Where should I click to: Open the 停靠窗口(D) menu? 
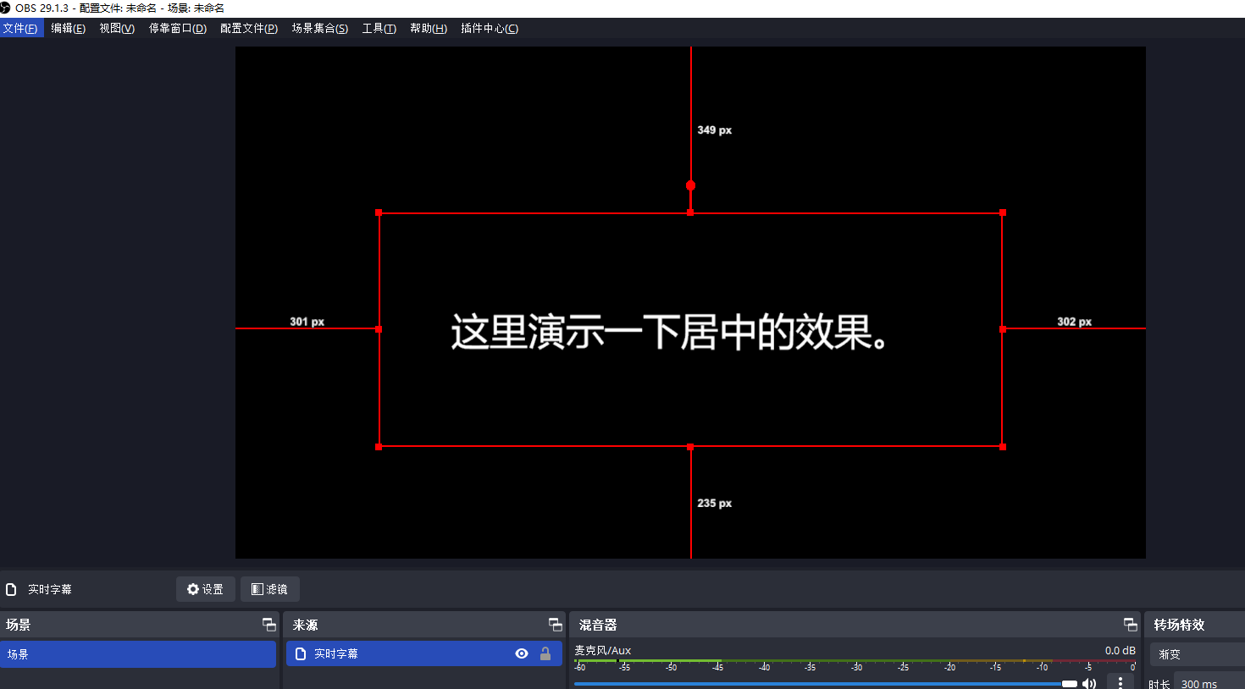[178, 28]
